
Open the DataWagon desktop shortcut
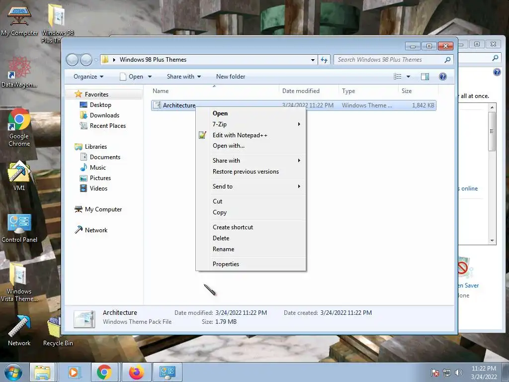coord(19,72)
